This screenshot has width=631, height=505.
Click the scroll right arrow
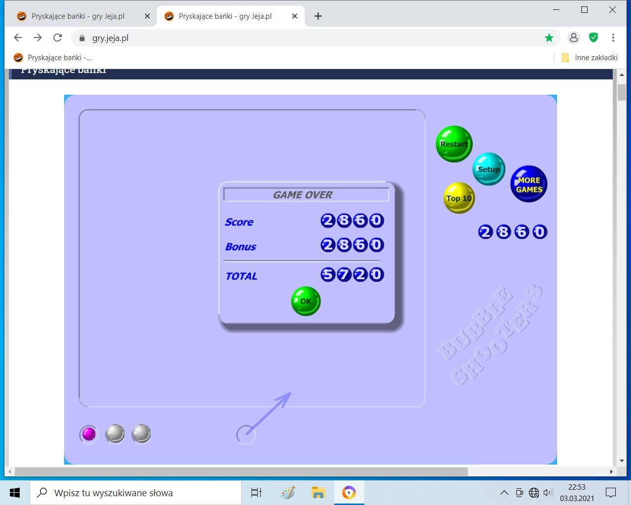pyautogui.click(x=611, y=472)
